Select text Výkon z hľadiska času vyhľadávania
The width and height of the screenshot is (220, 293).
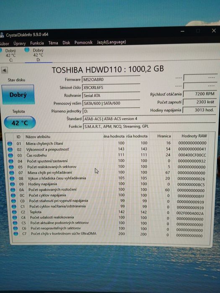57,178
